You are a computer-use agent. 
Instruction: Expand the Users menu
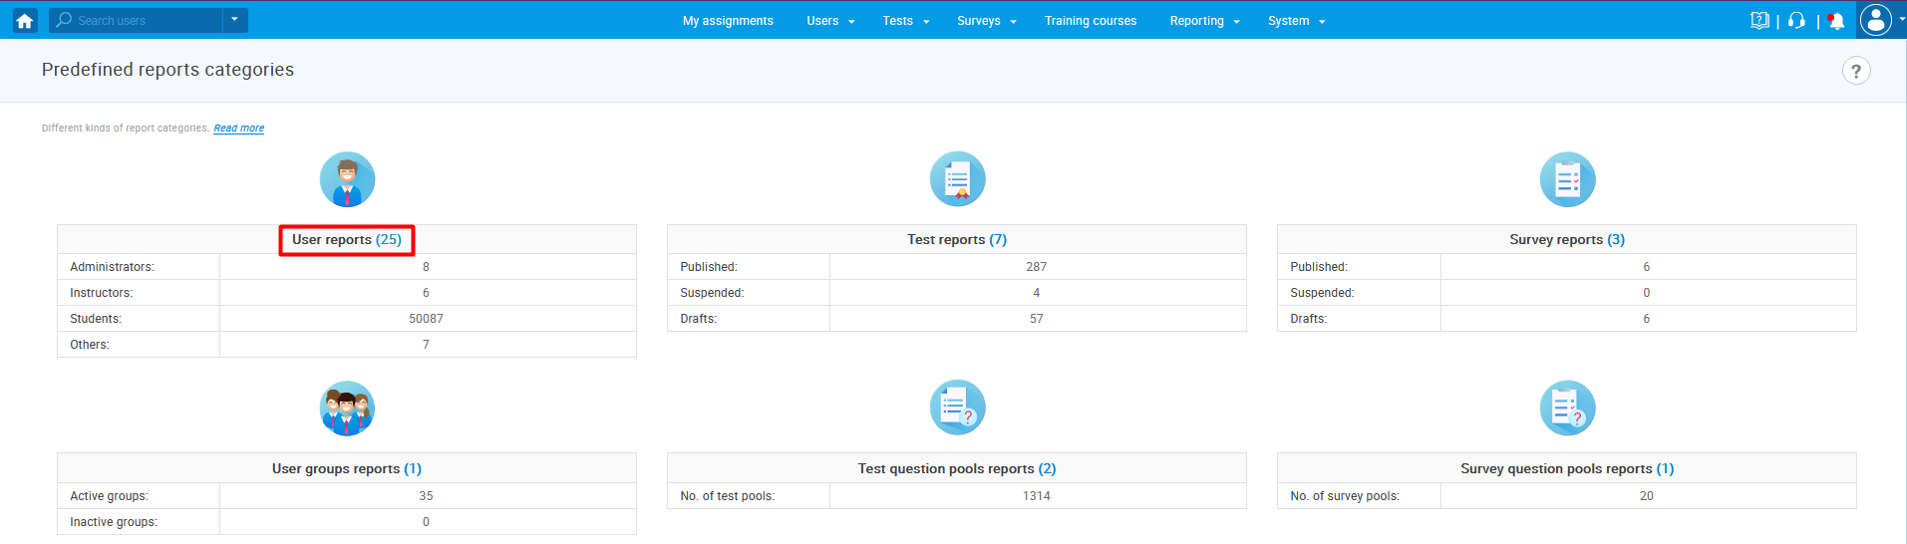(x=830, y=21)
